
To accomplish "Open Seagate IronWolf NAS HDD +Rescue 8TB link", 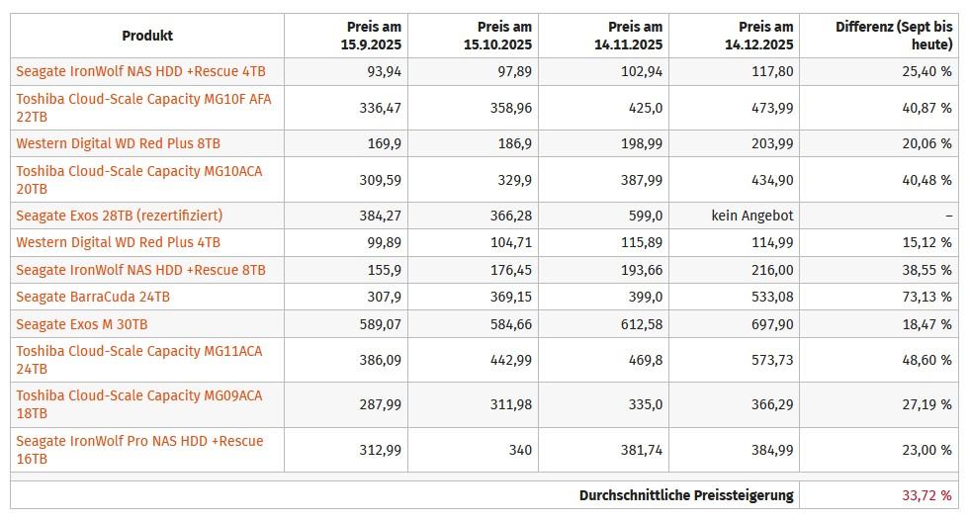I will coord(140,270).
